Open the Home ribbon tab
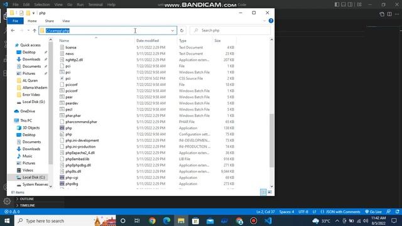This screenshot has height=226, width=402. coord(32,21)
